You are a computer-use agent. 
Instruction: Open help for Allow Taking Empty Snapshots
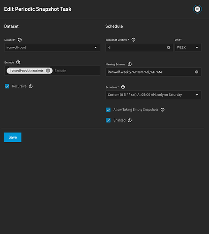163,110
